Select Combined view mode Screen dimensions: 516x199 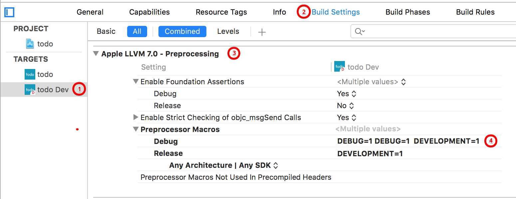(182, 32)
